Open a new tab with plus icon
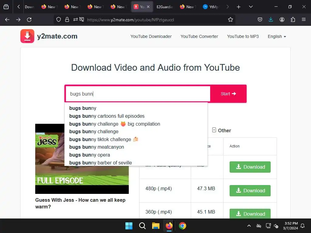The width and height of the screenshot is (311, 233). [239, 7]
